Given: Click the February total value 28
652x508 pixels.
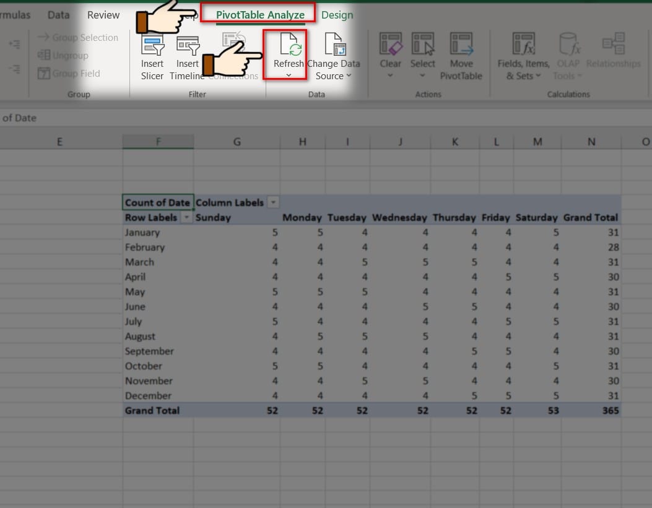Looking at the screenshot, I should pos(614,247).
